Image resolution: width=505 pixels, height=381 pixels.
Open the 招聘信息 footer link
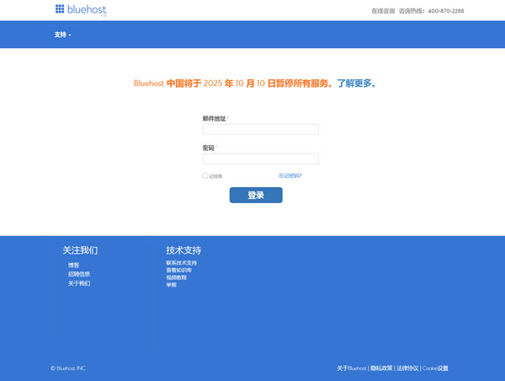(x=79, y=274)
